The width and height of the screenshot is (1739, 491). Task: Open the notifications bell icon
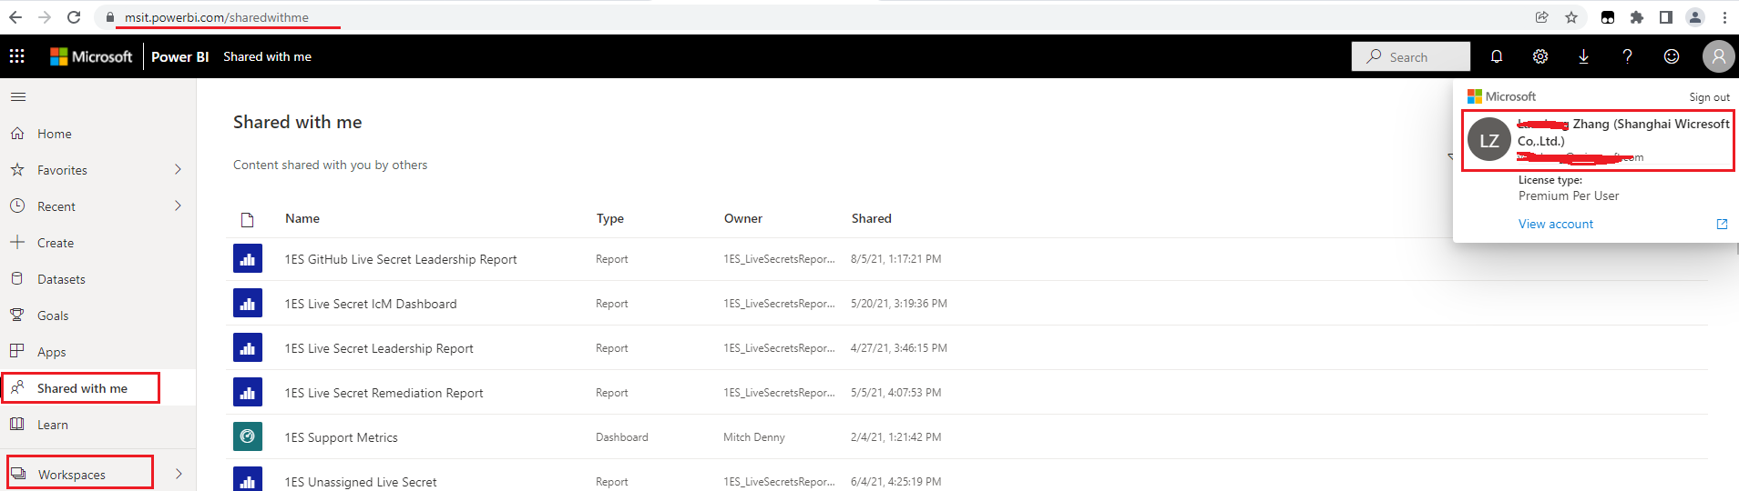click(x=1497, y=56)
